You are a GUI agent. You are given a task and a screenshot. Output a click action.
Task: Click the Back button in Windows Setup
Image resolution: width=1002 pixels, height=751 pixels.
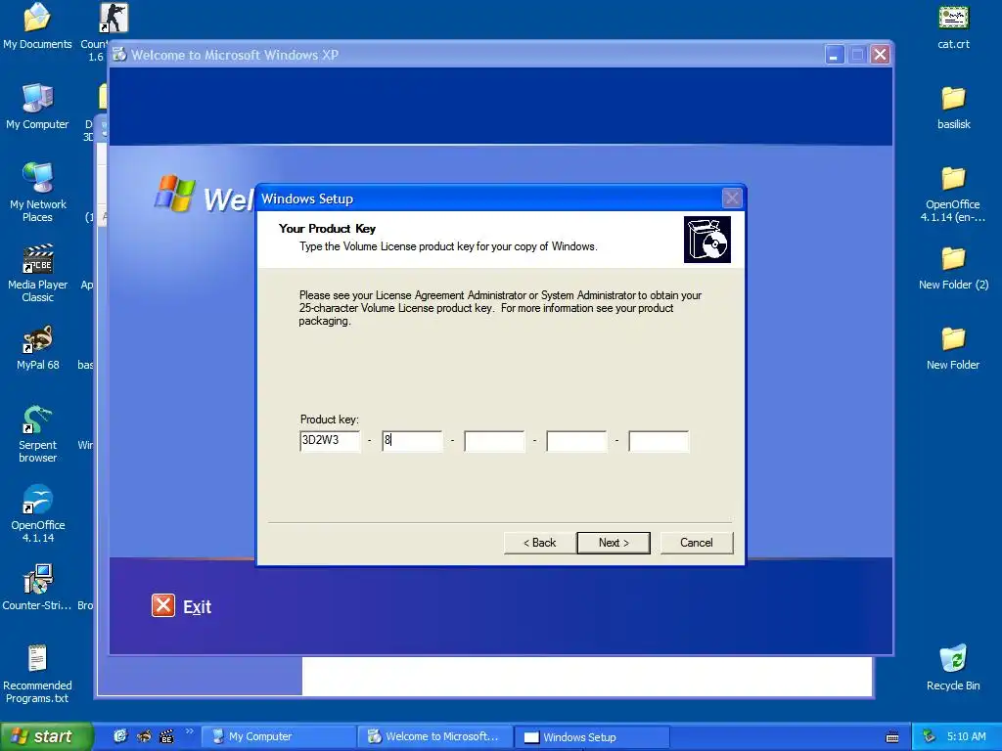(x=539, y=543)
